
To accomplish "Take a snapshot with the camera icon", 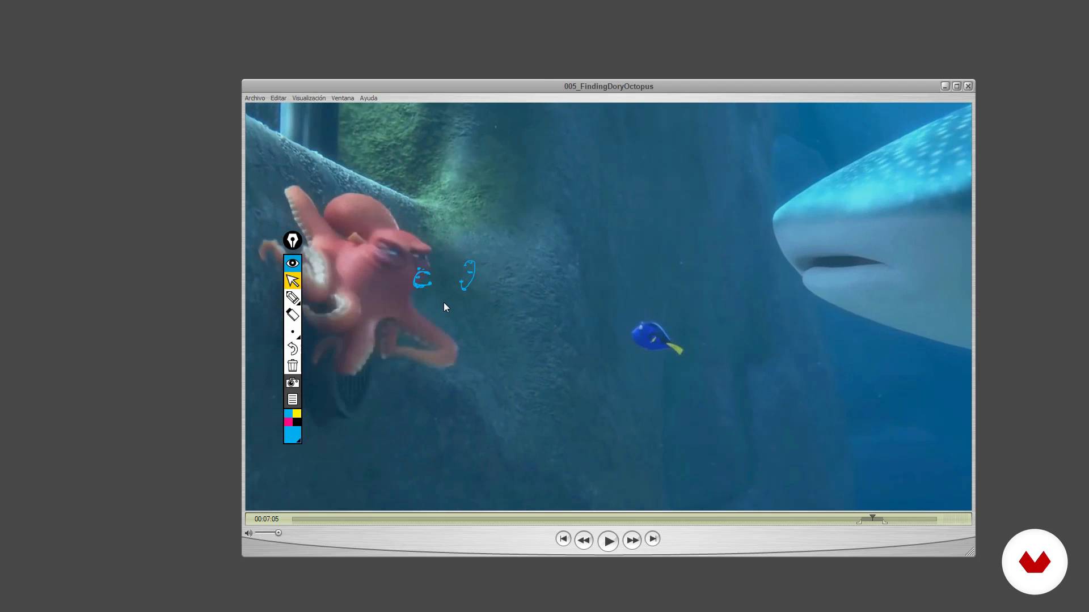I will (x=293, y=382).
